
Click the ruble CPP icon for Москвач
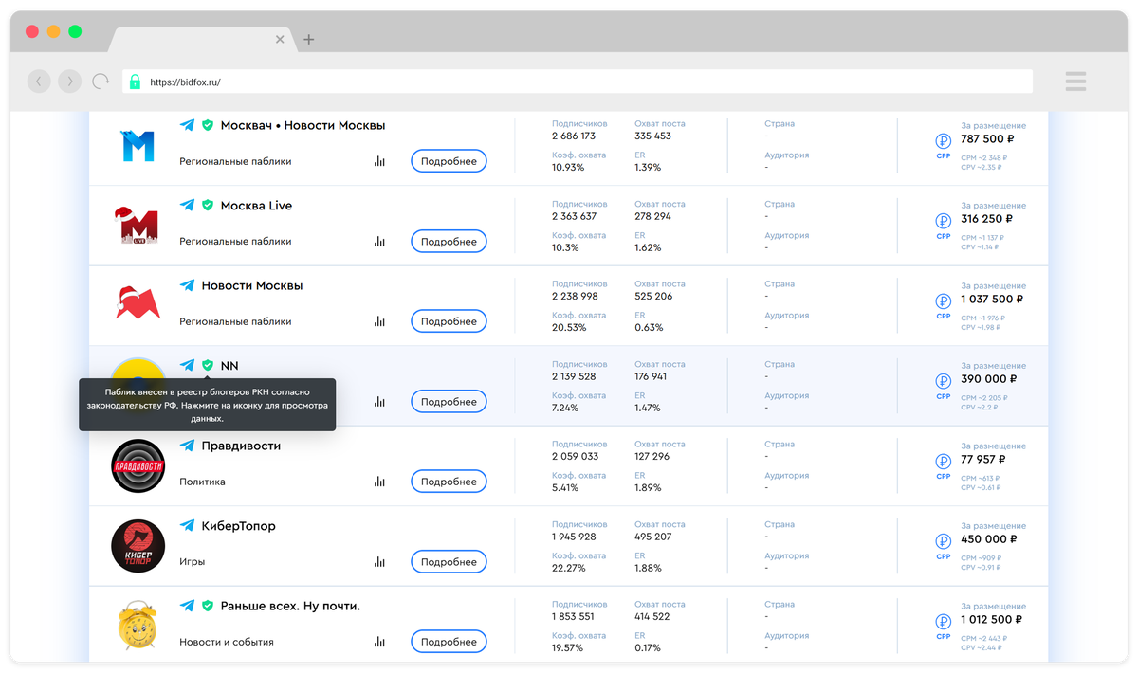[944, 140]
